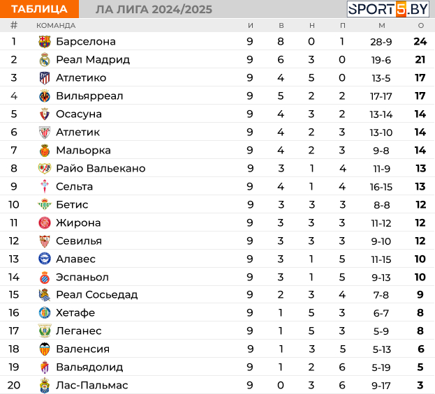This screenshot has width=435, height=394.
Task: Click the Valencia club crest icon
Action: pyautogui.click(x=45, y=349)
